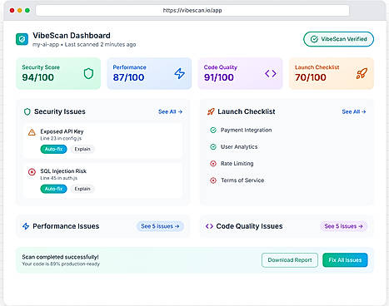Click the checkmark icon in VibeScan Verified badge
Image resolution: width=389 pixels, height=306 pixels.
[x=314, y=39]
